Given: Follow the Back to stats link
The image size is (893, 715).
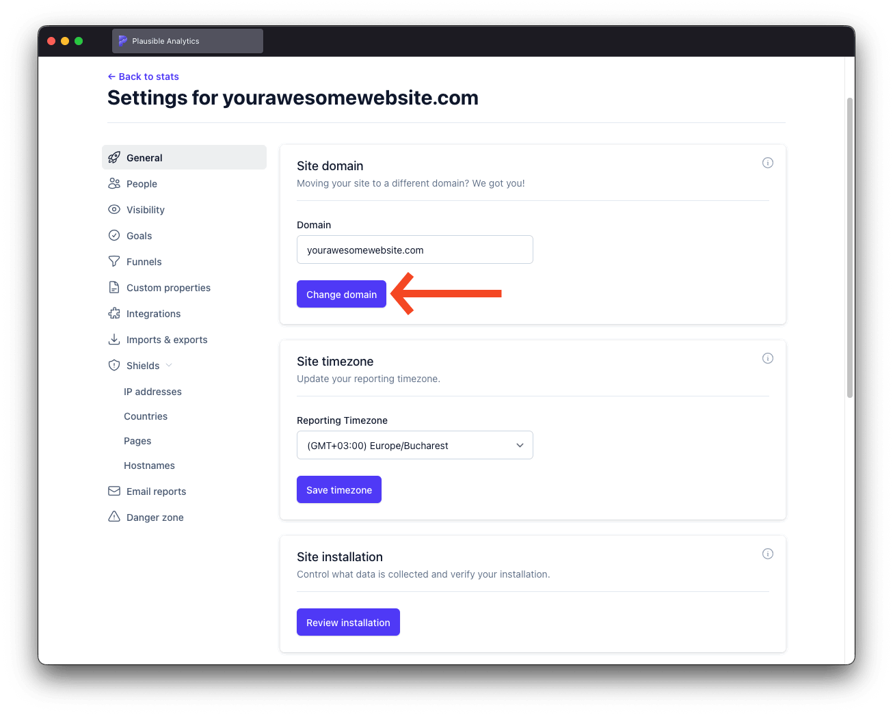Looking at the screenshot, I should (x=143, y=76).
